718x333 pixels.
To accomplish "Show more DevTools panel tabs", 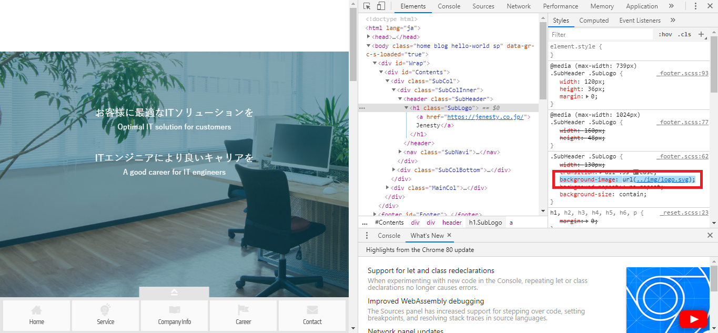I will click(671, 6).
